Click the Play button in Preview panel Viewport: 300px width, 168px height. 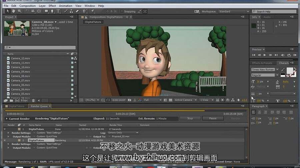click(x=265, y=55)
